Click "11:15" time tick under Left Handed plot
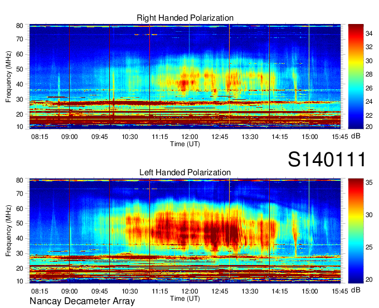Screen dimensions: 379x308 pyautogui.click(x=160, y=291)
